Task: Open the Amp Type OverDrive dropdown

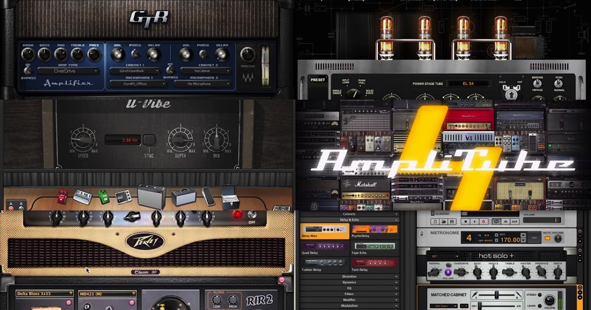Action: tap(68, 71)
